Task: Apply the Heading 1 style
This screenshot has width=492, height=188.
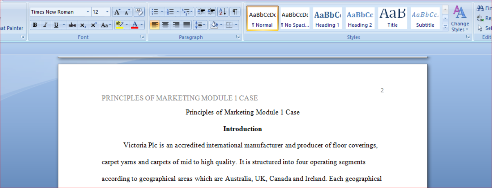Action: pos(328,18)
